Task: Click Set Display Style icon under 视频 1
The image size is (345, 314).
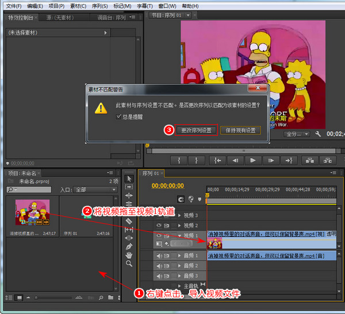Action: pos(159,244)
